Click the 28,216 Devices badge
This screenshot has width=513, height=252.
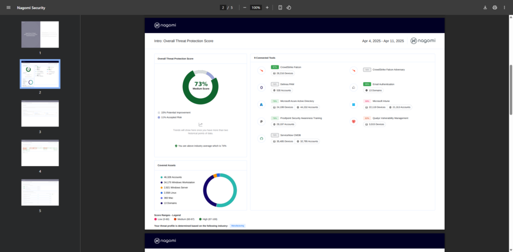point(283,73)
